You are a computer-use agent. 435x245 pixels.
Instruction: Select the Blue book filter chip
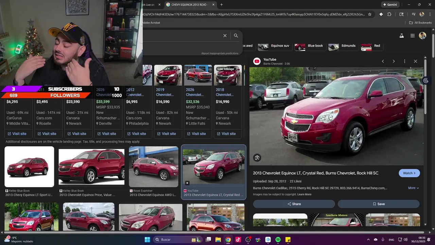(x=310, y=46)
